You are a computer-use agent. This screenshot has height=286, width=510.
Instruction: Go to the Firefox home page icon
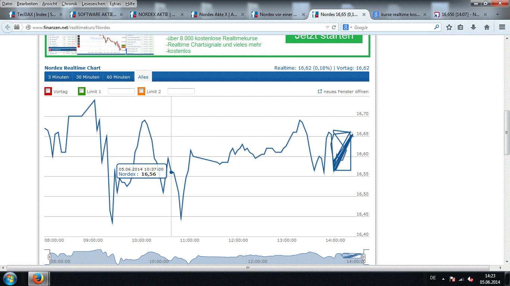(x=487, y=27)
